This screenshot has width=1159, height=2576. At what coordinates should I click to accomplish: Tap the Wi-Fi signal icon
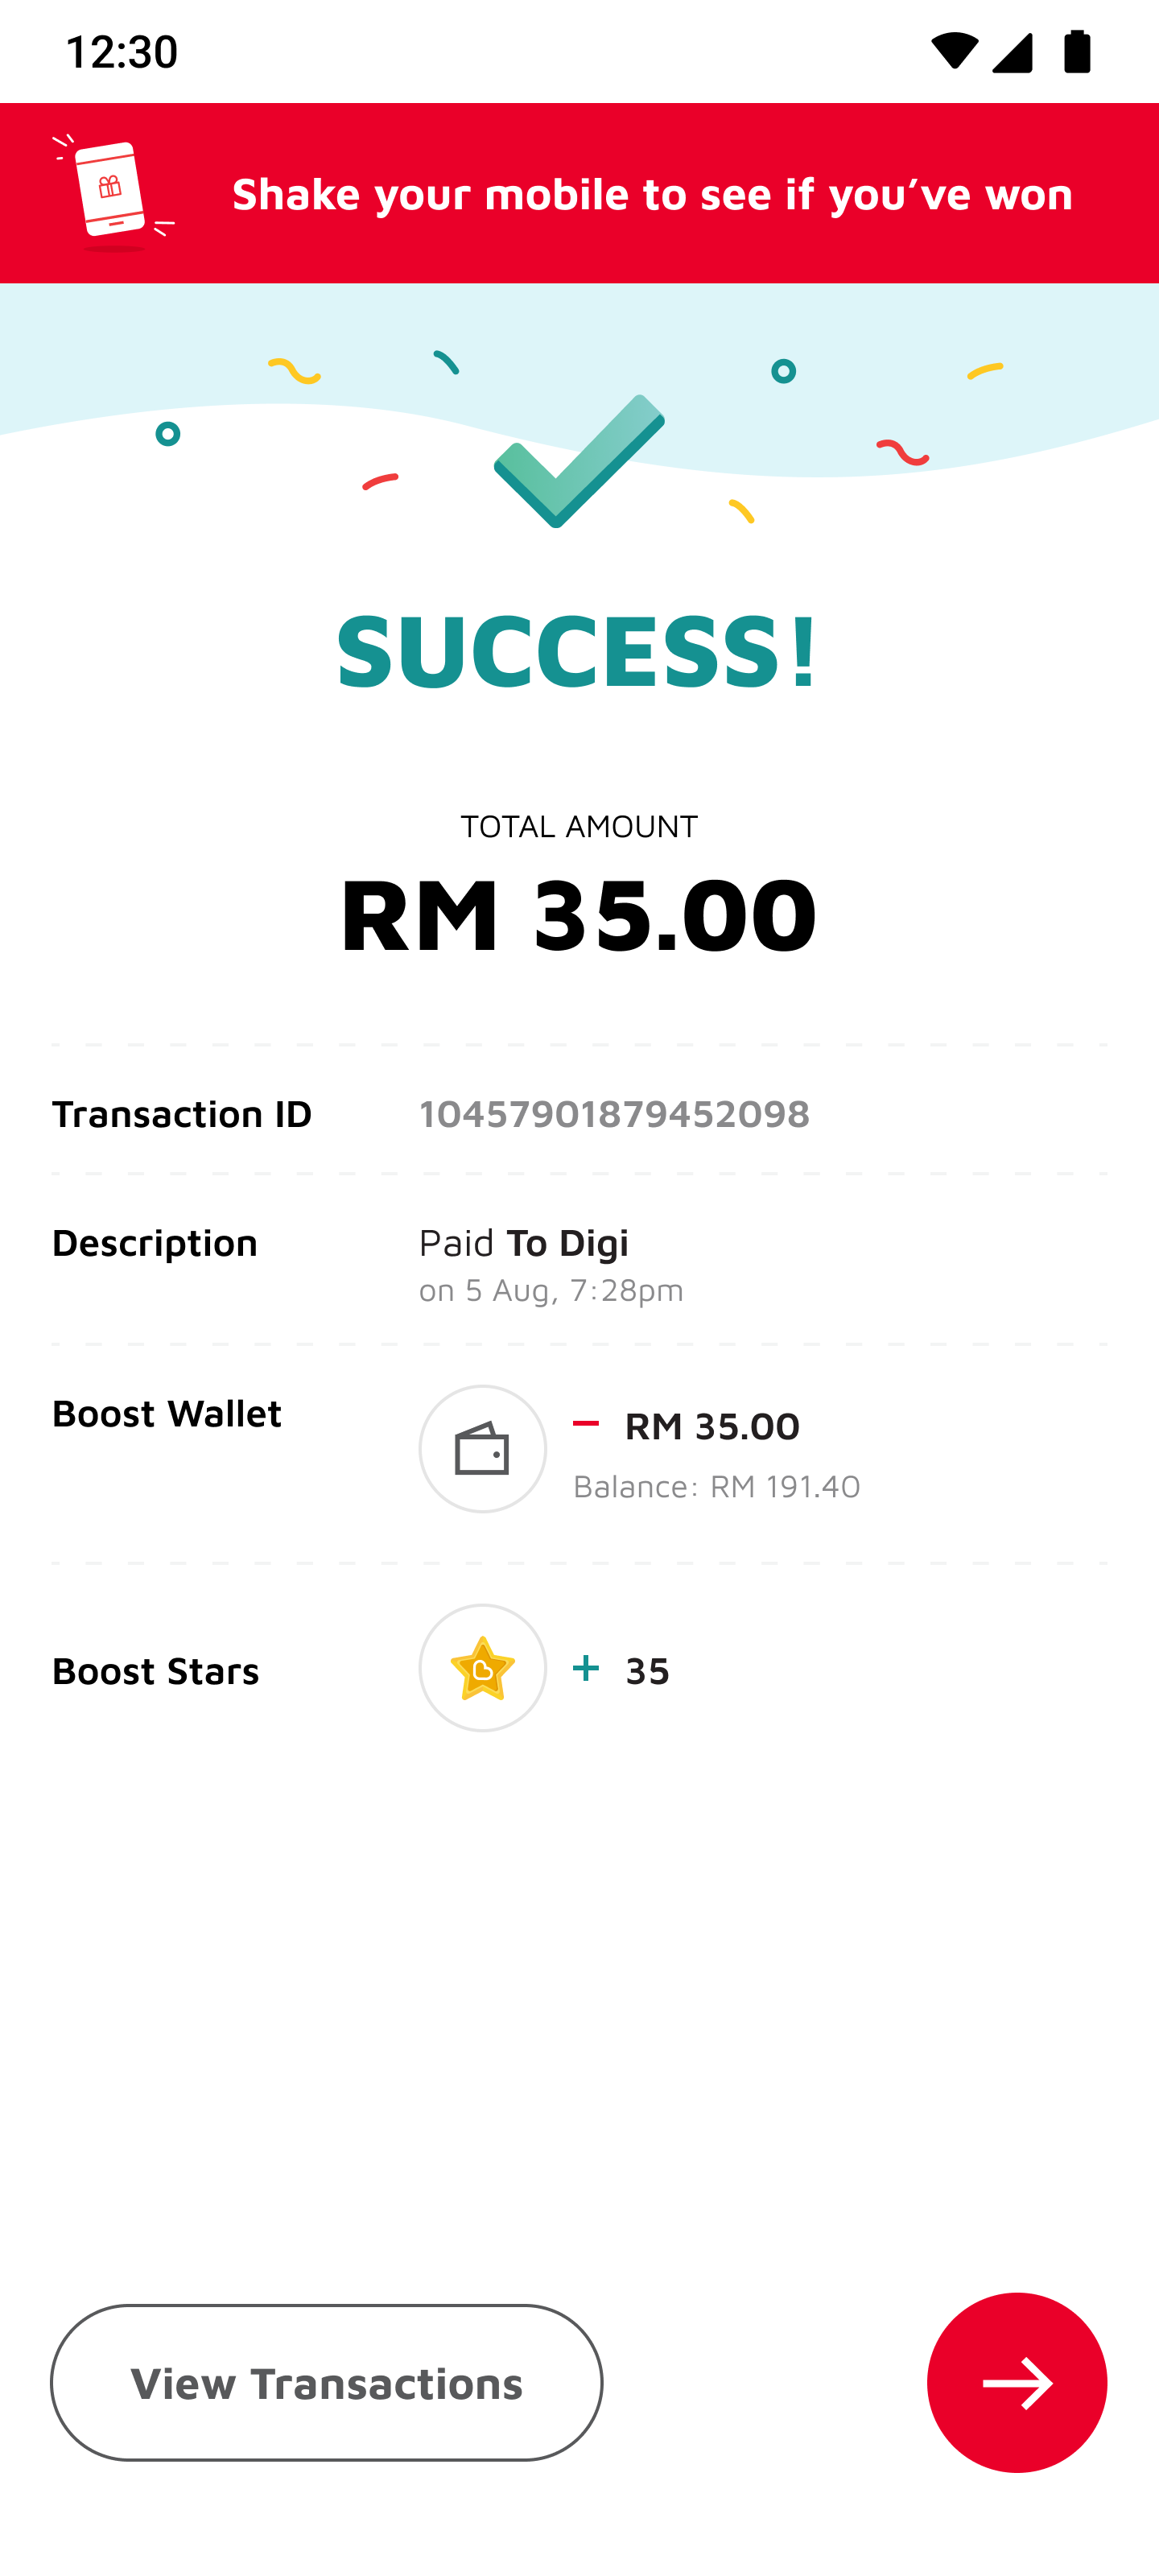(x=954, y=51)
